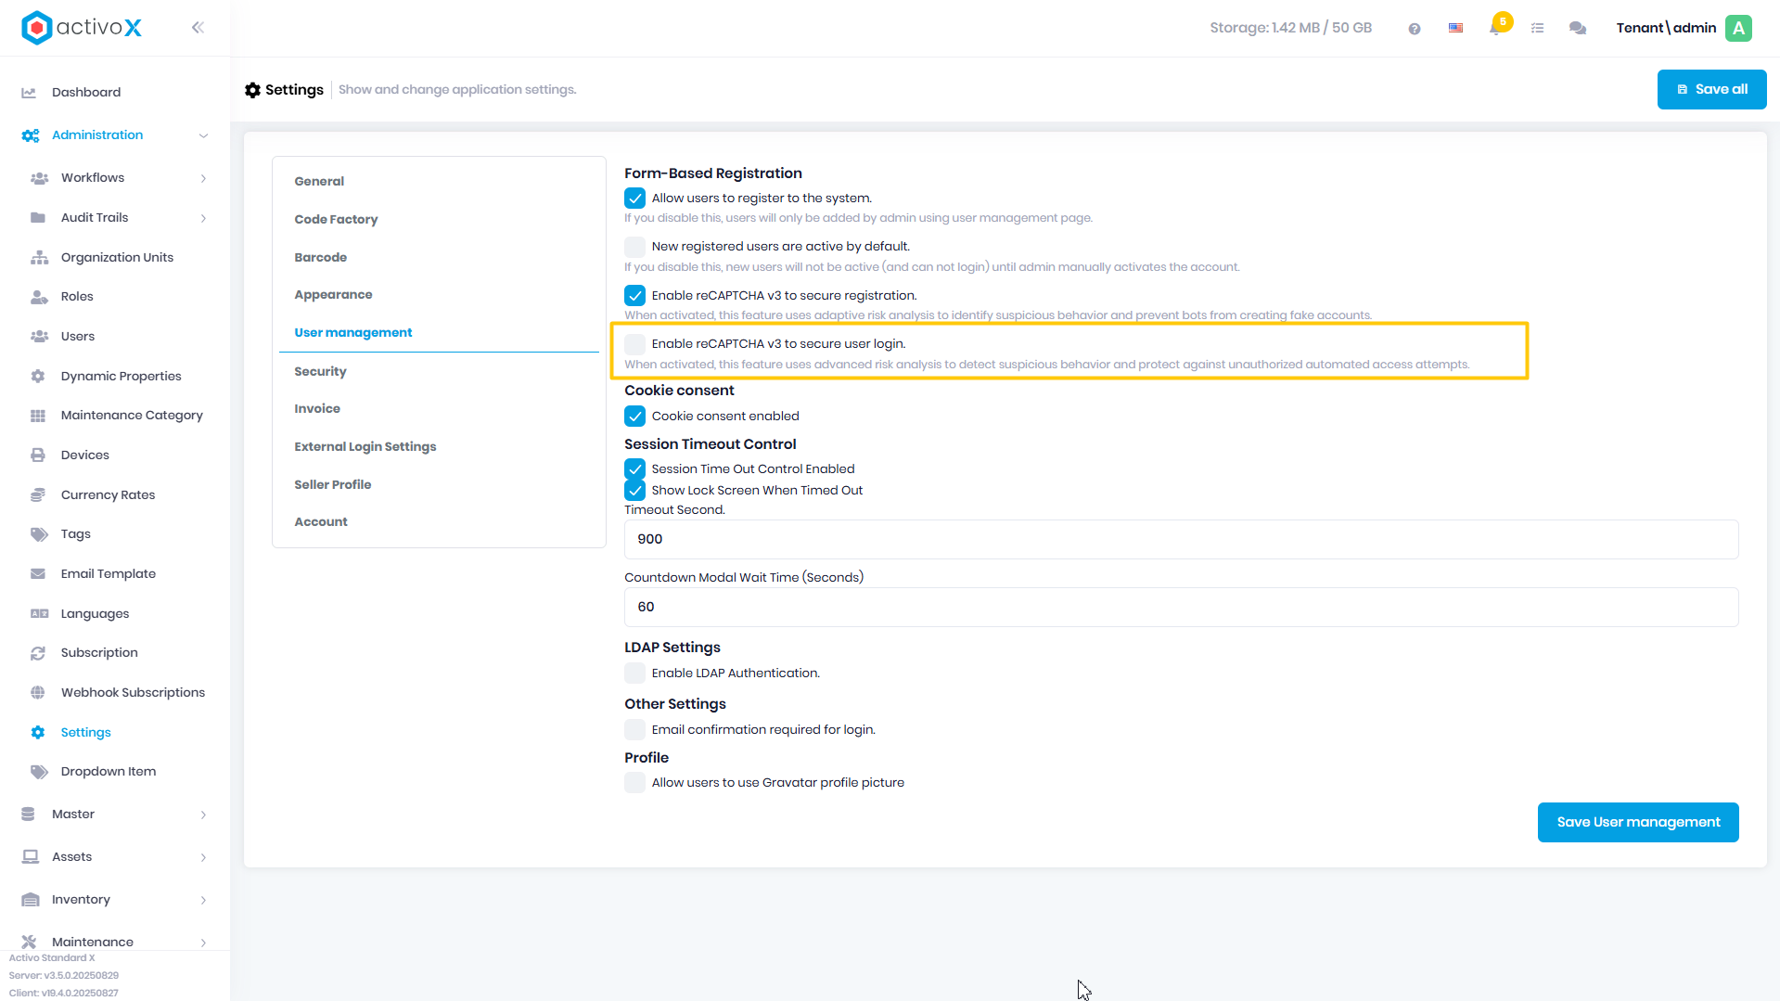The width and height of the screenshot is (1780, 1001).
Task: Enable LDAP Authentication checkbox
Action: [x=634, y=674]
